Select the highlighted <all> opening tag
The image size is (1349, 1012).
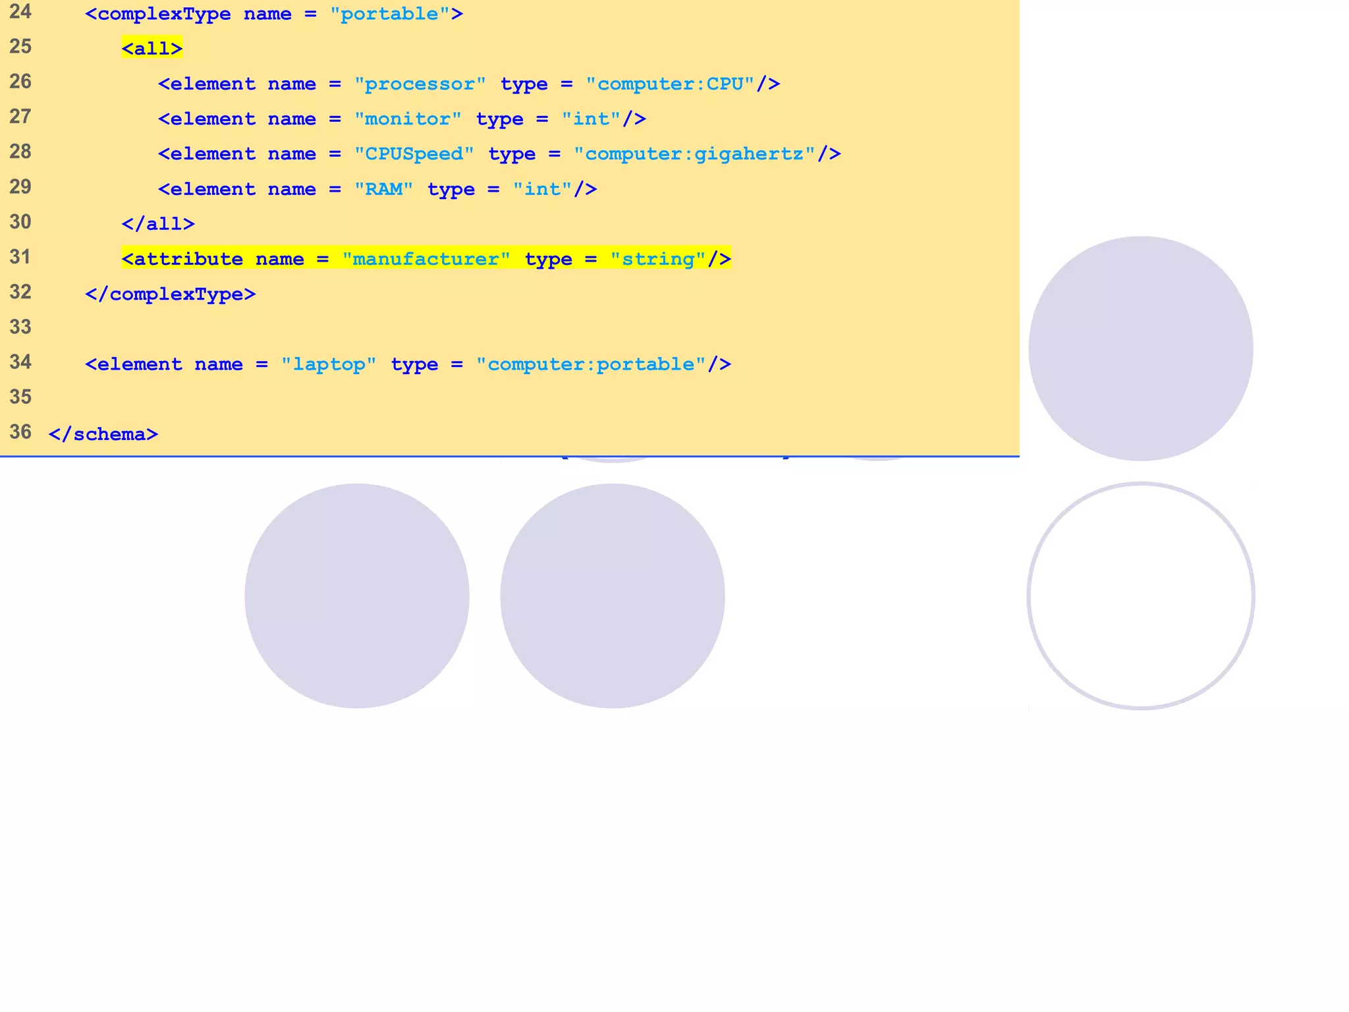click(x=152, y=49)
